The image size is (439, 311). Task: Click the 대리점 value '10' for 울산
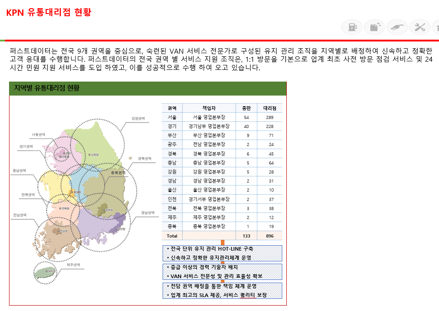click(x=271, y=190)
